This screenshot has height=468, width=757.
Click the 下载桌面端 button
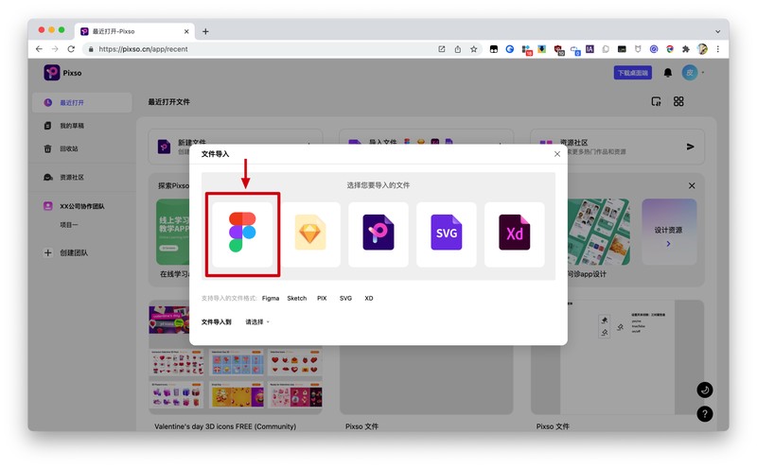632,73
